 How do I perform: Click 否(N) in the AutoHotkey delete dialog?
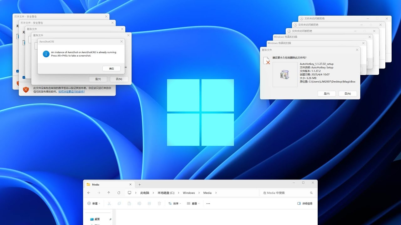[348, 94]
